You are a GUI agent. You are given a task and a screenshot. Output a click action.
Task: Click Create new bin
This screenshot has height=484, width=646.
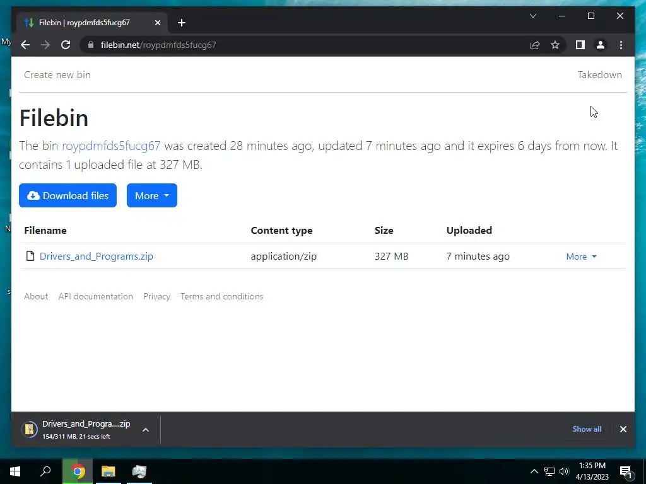pos(57,75)
